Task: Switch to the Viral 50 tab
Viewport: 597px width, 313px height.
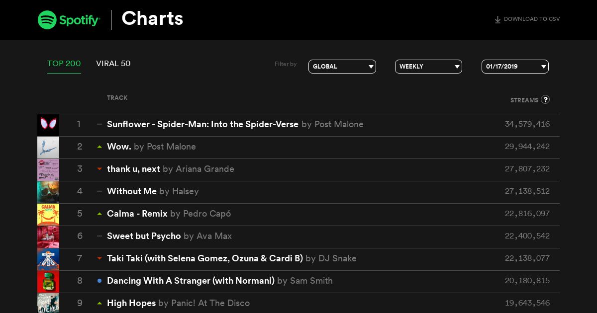Action: click(x=113, y=64)
